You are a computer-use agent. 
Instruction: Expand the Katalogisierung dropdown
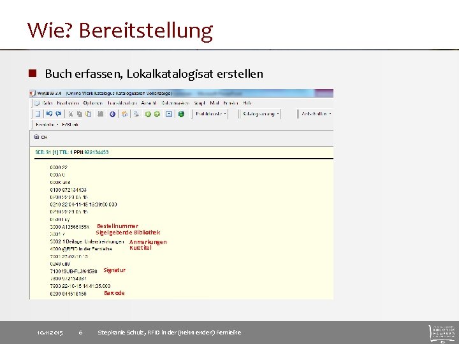click(261, 114)
